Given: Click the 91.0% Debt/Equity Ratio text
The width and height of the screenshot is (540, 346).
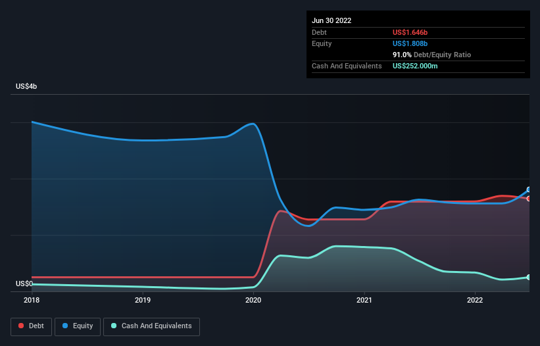Looking at the screenshot, I should point(431,55).
